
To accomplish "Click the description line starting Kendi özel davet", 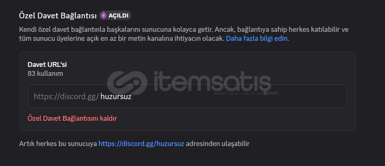I will coord(184,30).
